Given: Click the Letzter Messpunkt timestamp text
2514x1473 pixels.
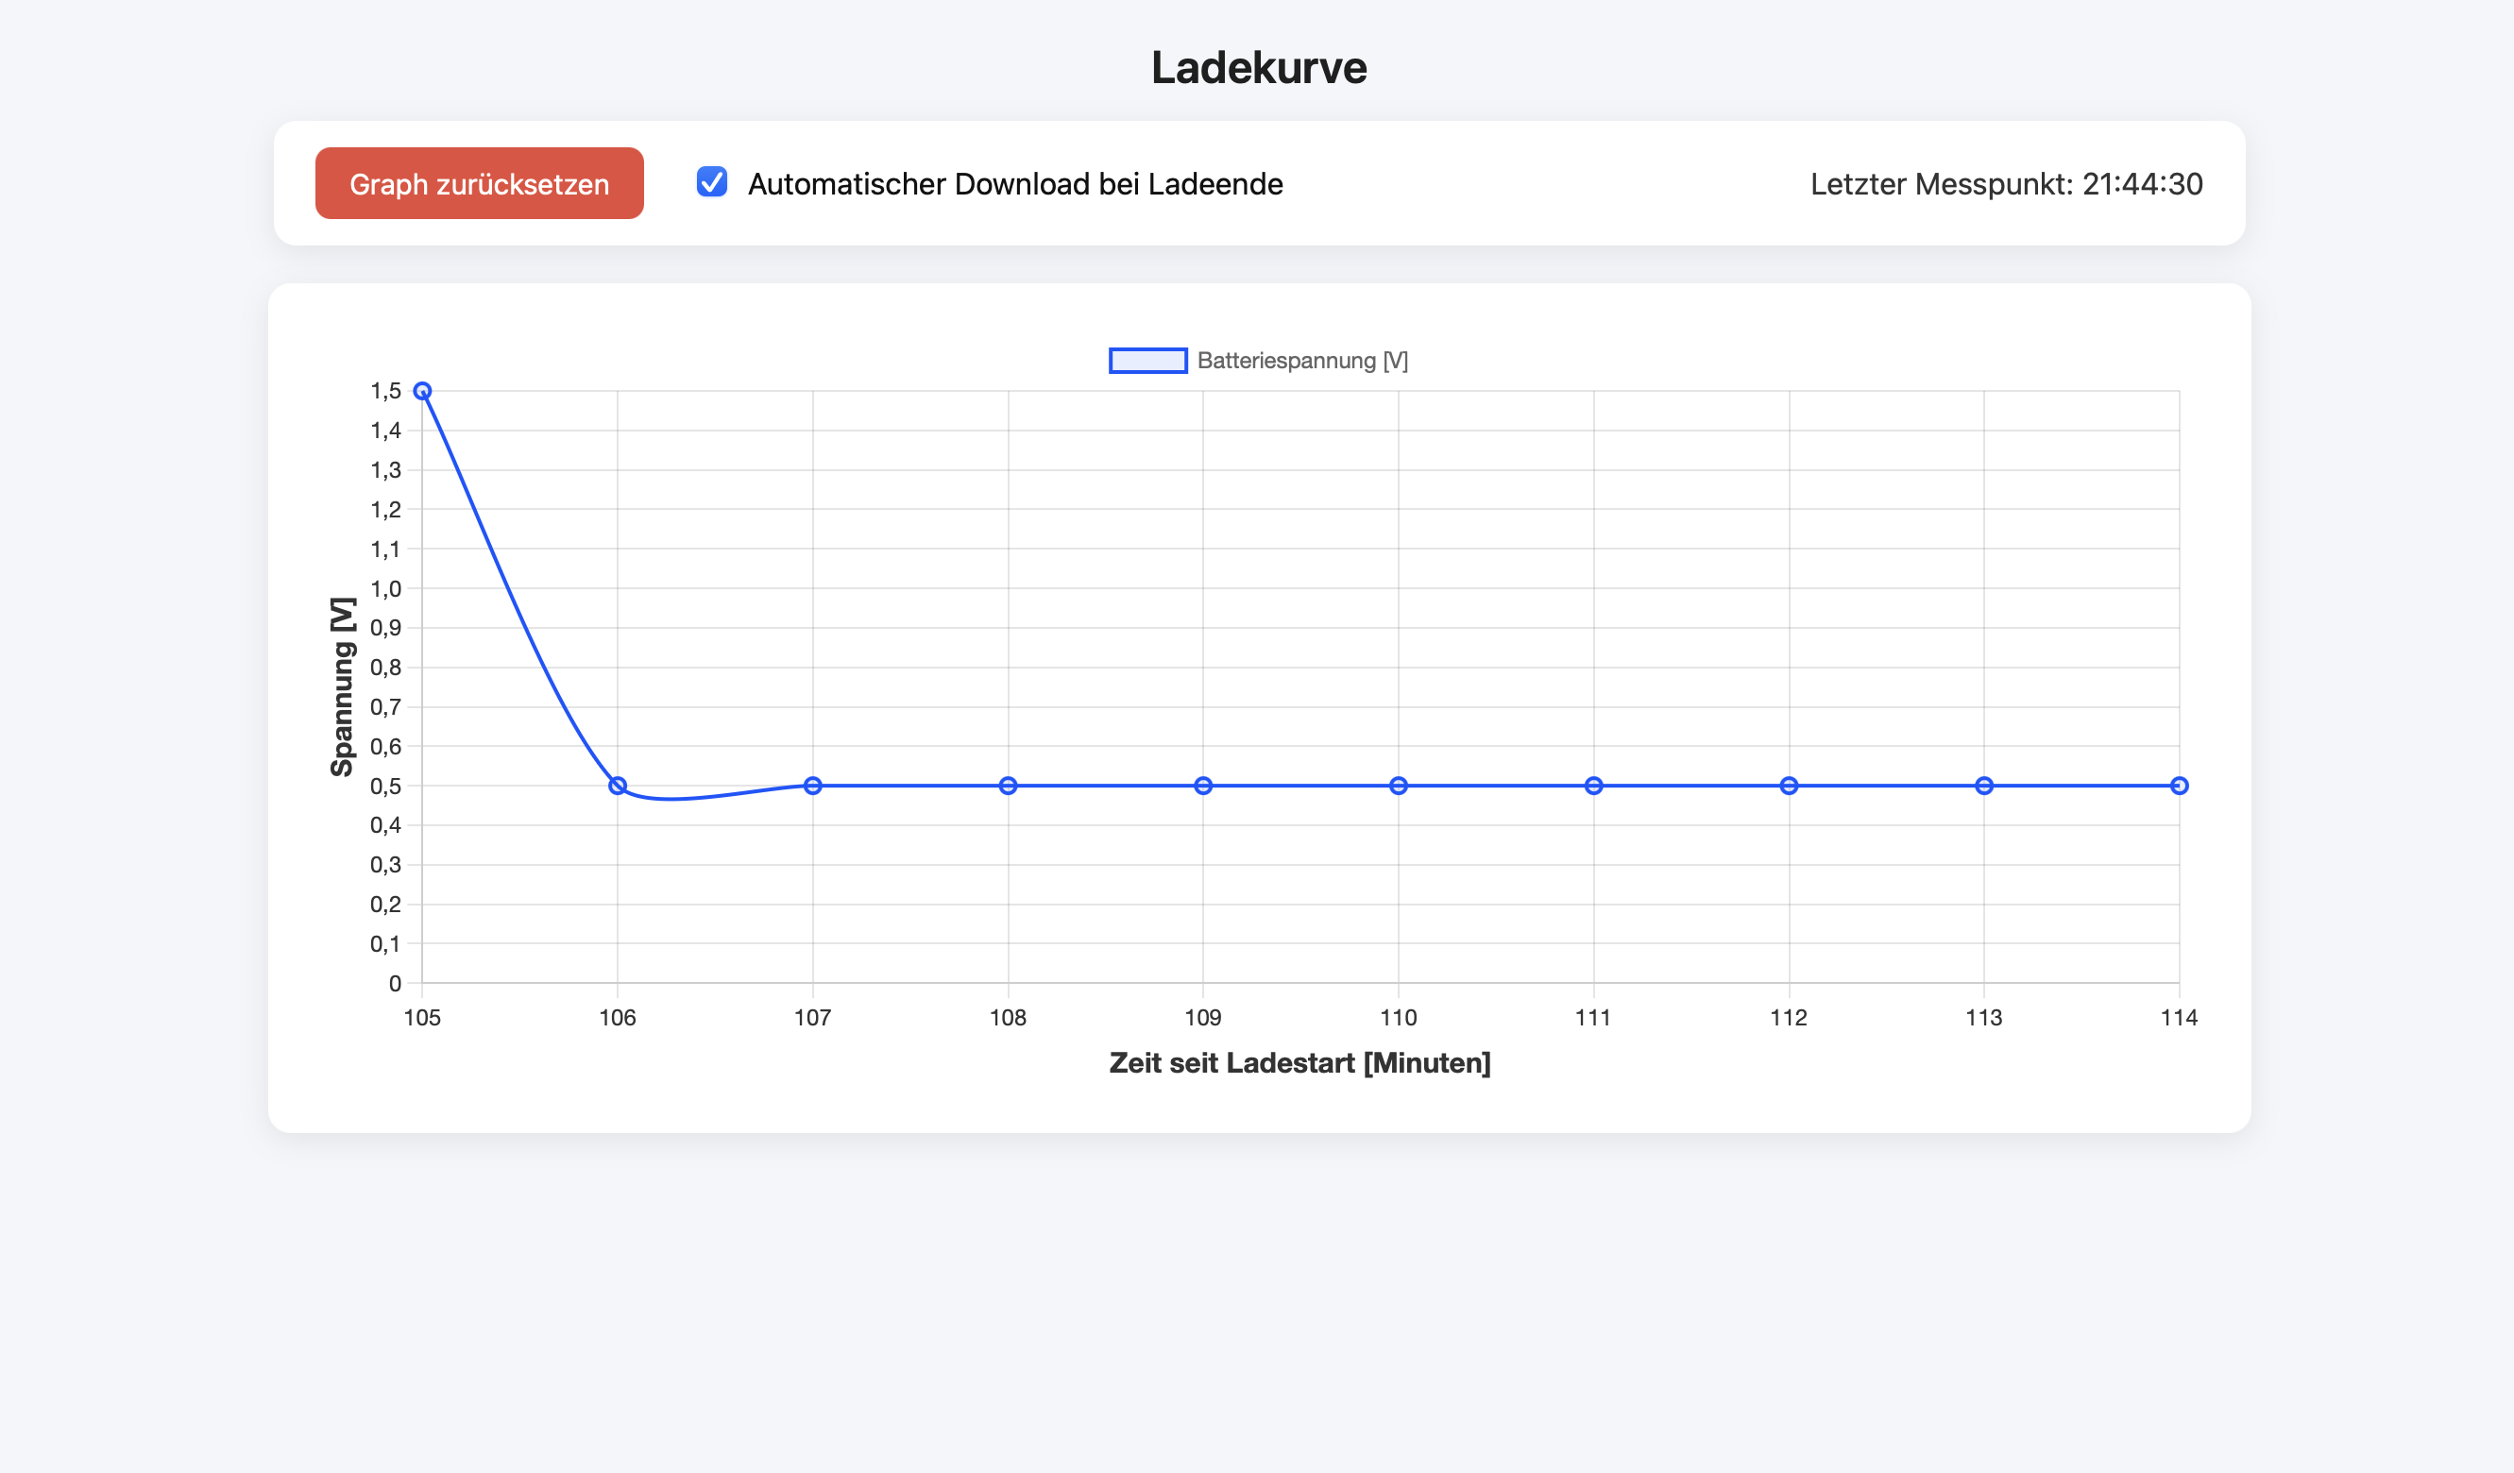Looking at the screenshot, I should point(2006,184).
